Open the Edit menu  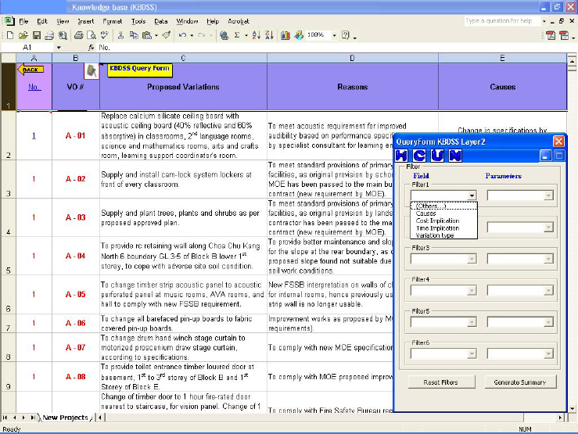[42, 21]
